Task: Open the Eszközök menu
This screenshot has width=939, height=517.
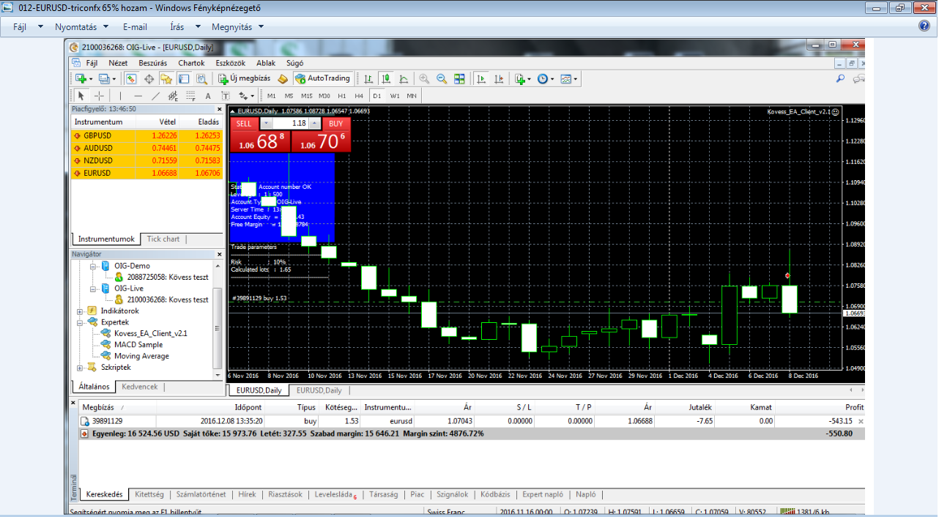Action: 230,63
